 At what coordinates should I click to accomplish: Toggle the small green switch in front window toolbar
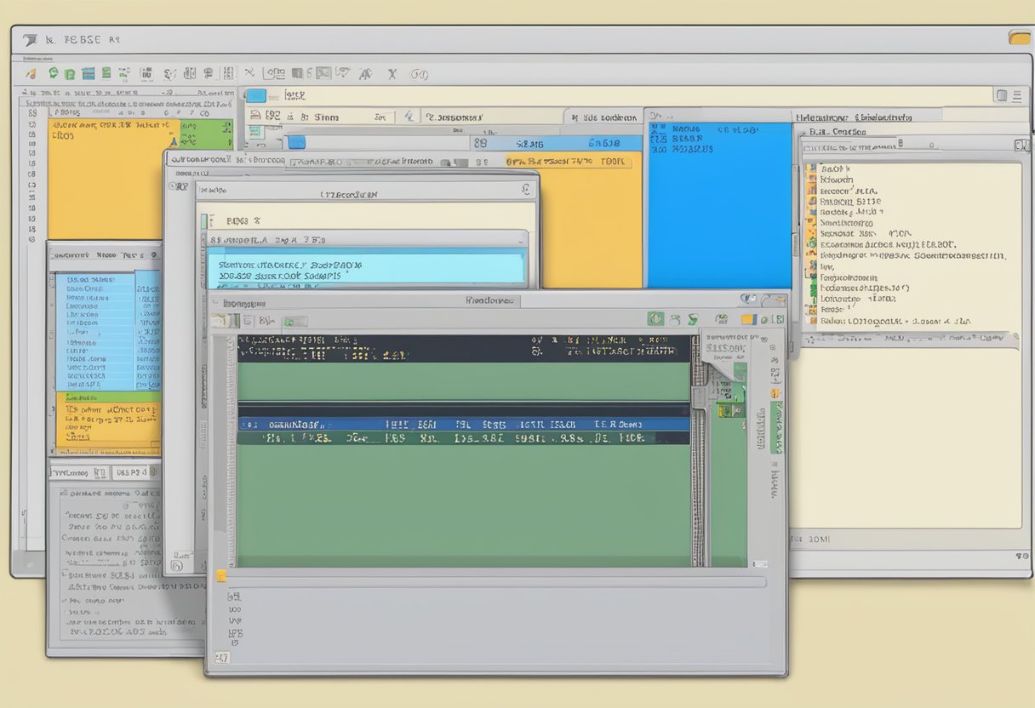(294, 322)
